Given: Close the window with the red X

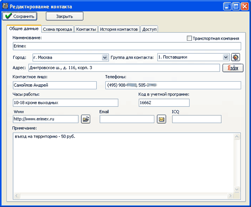Looking at the screenshot, I should click(245, 6).
